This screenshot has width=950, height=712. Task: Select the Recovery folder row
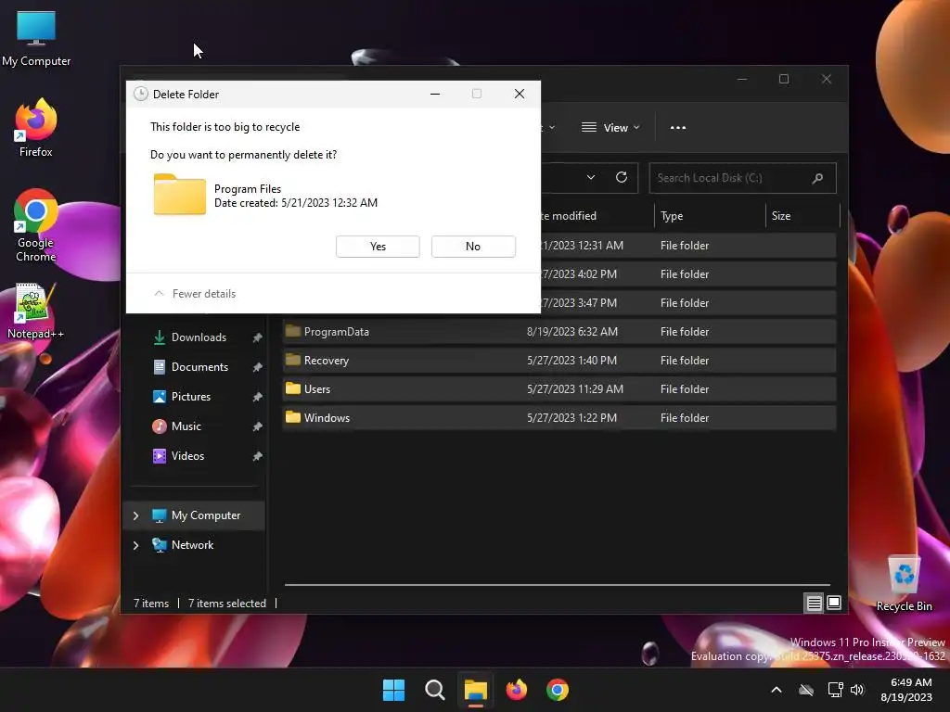click(x=559, y=361)
